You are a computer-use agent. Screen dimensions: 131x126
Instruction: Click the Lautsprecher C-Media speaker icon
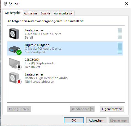(14, 34)
